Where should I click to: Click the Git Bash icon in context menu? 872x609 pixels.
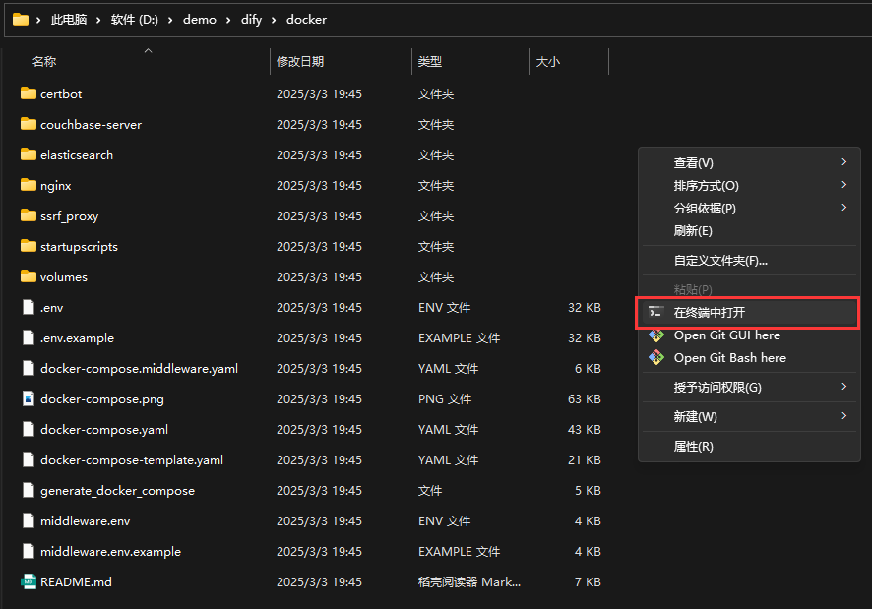click(x=656, y=358)
